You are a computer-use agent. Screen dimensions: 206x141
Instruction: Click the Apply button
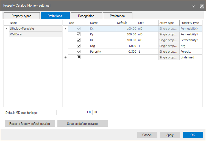coord(170,135)
